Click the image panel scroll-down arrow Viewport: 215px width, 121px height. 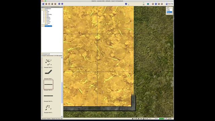click(62, 117)
